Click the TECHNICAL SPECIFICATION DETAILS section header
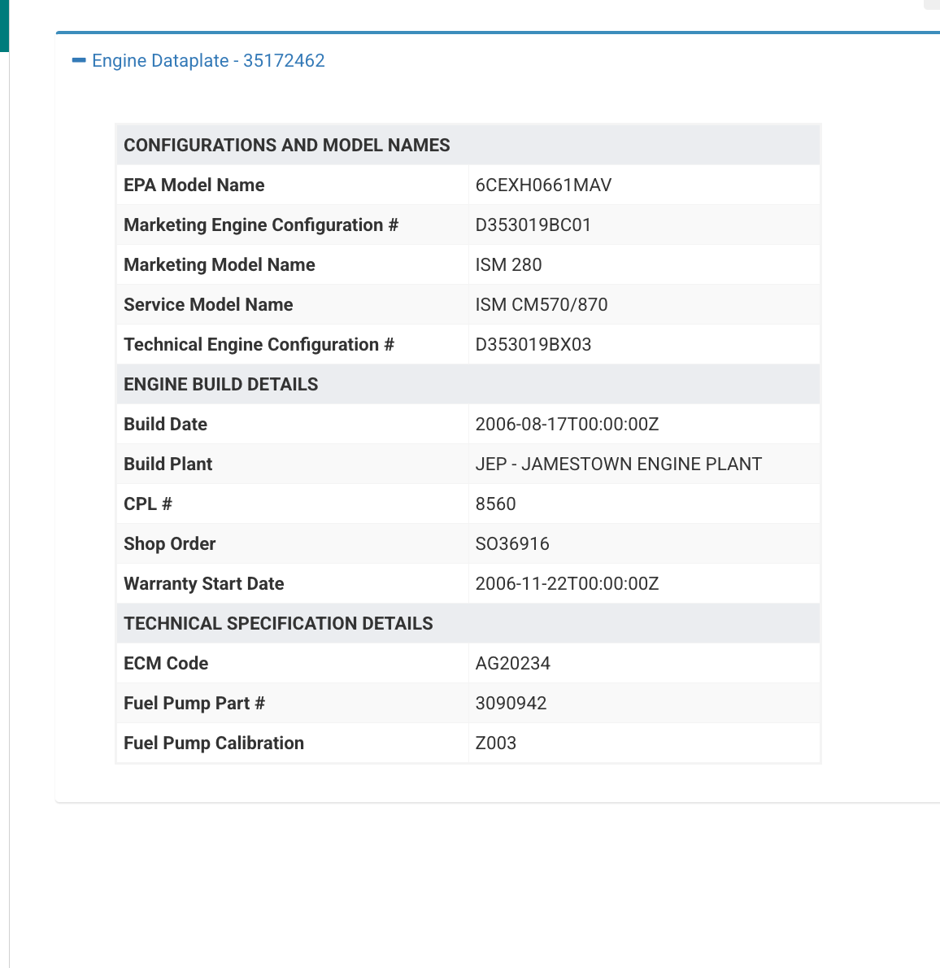Screen dimensions: 940x968 278,624
